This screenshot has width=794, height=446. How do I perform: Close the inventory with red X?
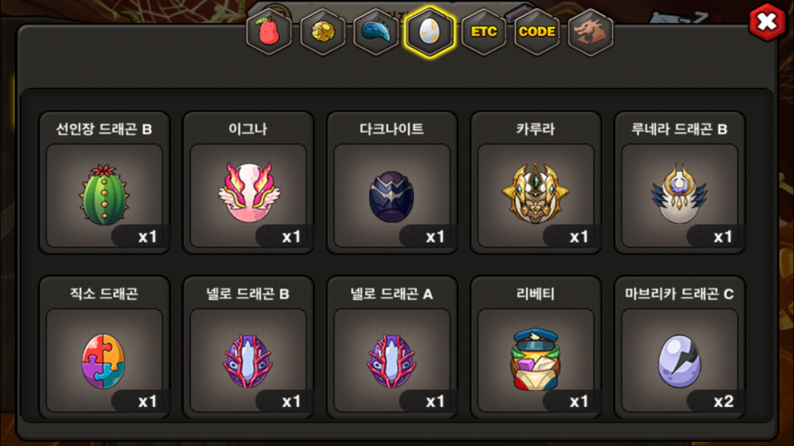pyautogui.click(x=767, y=22)
